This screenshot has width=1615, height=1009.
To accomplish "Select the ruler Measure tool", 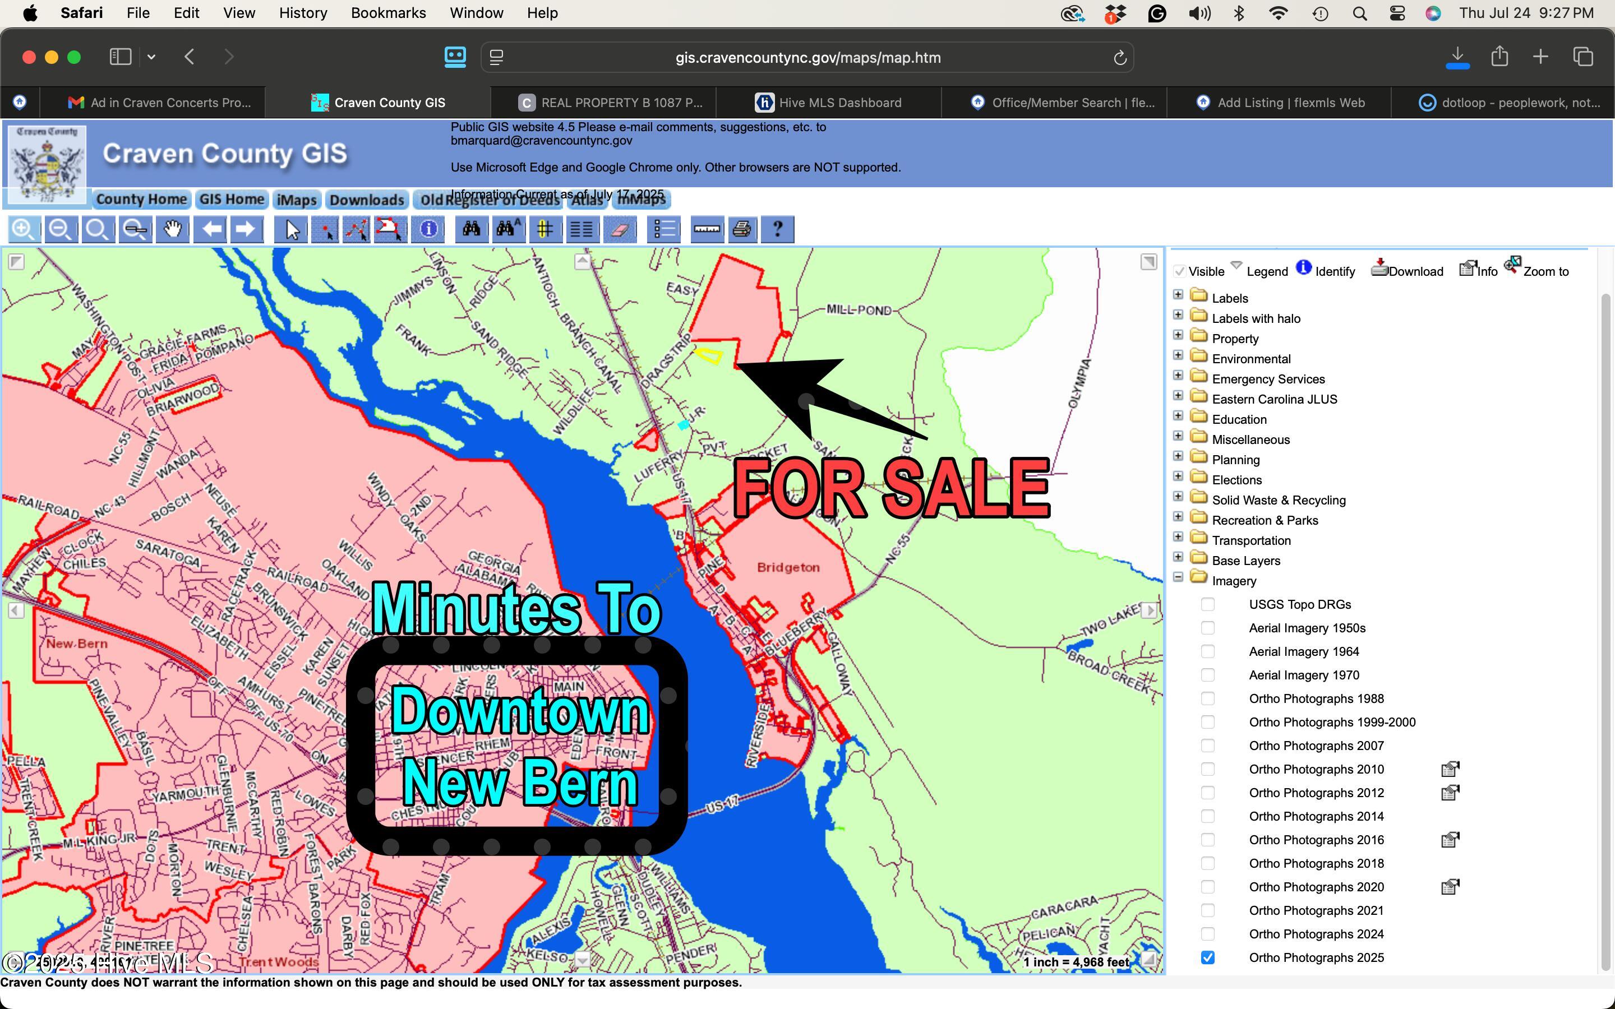I will (707, 230).
